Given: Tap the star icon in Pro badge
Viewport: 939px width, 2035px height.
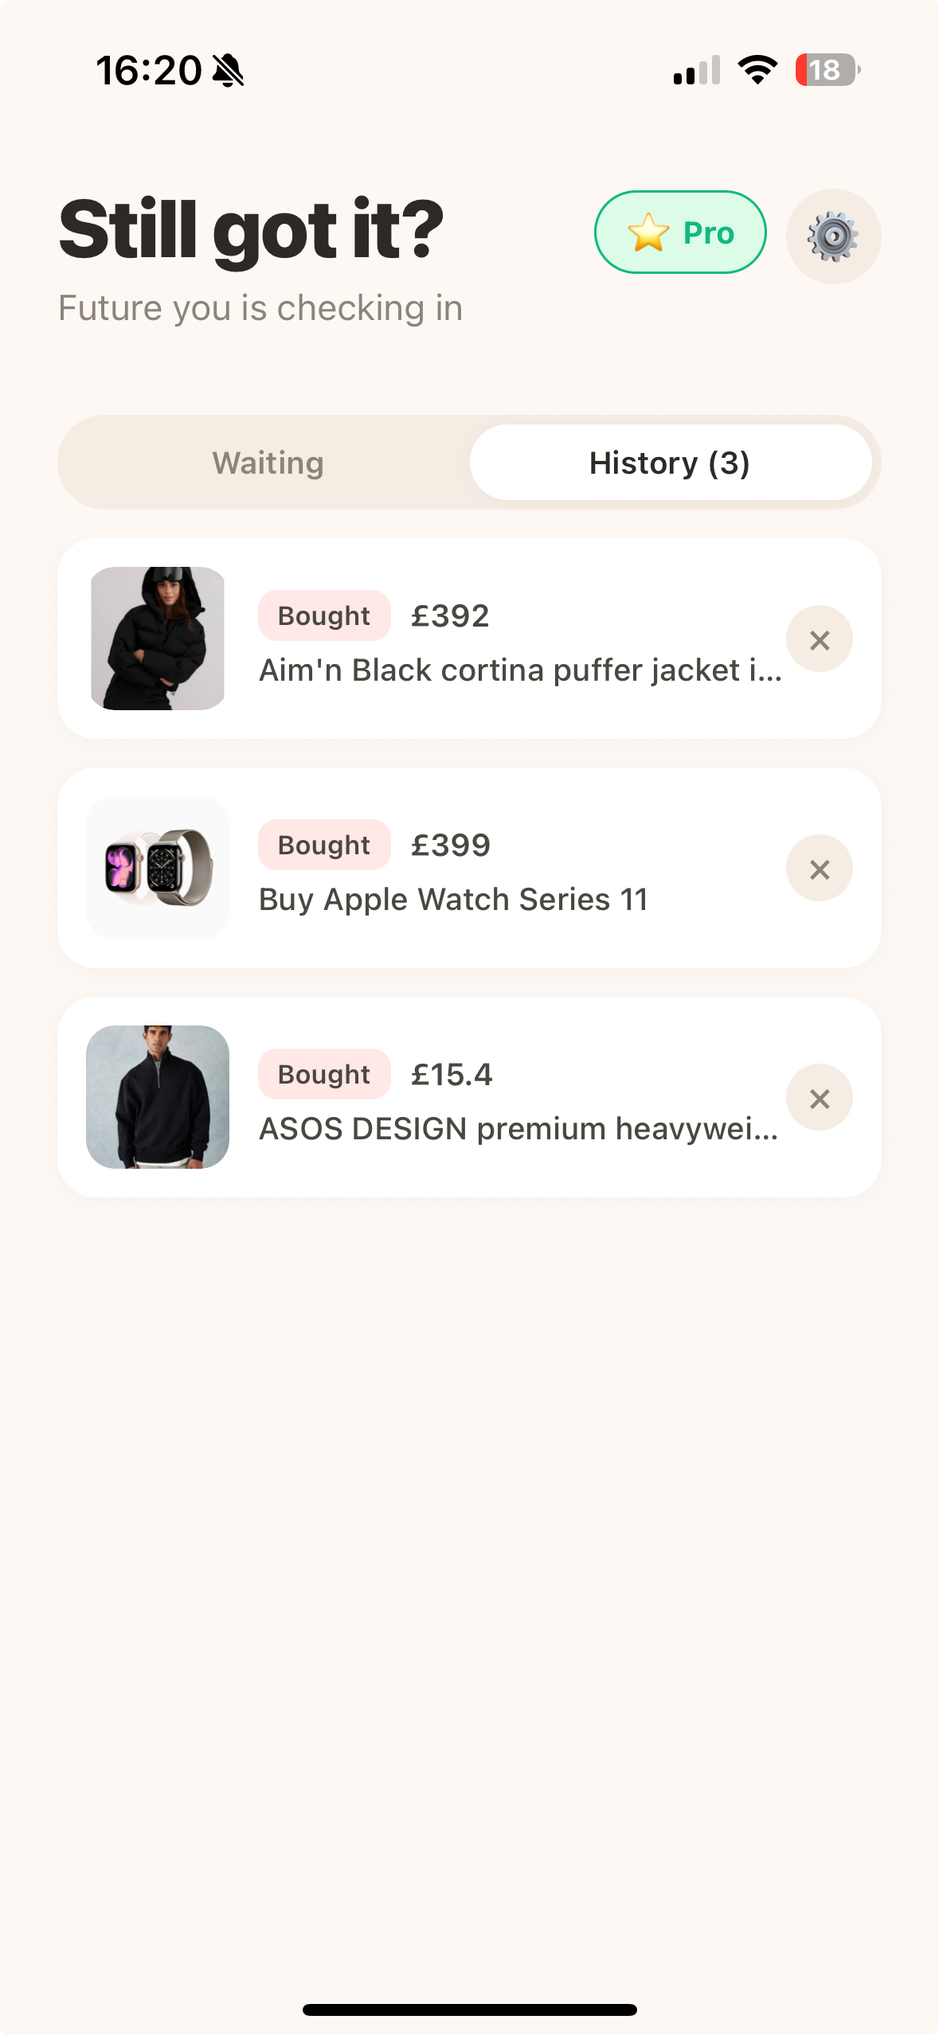Looking at the screenshot, I should [648, 232].
